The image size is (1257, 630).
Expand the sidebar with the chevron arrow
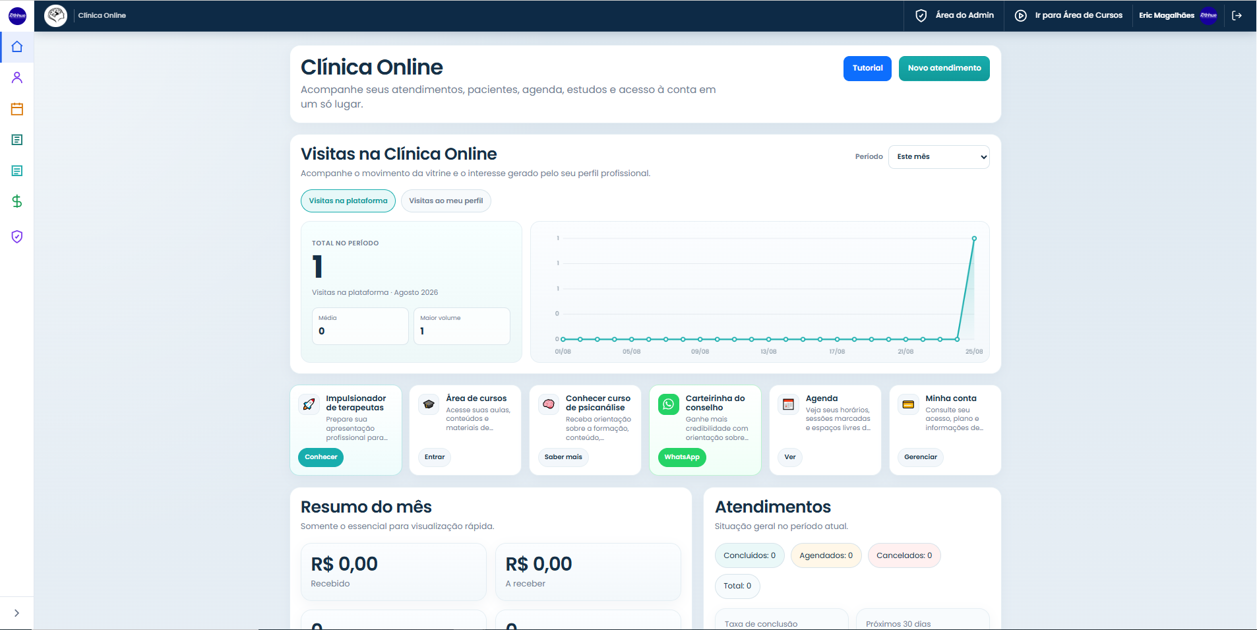coord(16,613)
